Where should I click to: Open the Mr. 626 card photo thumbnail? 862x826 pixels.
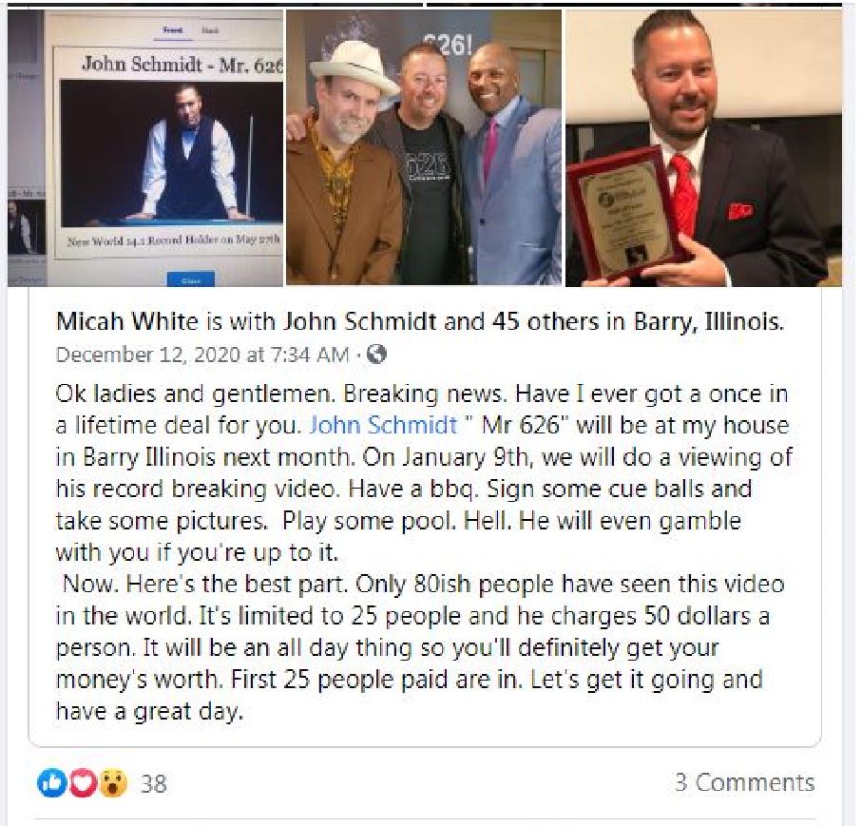pos(145,148)
